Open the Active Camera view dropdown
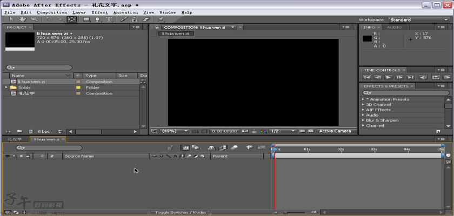 click(x=336, y=131)
